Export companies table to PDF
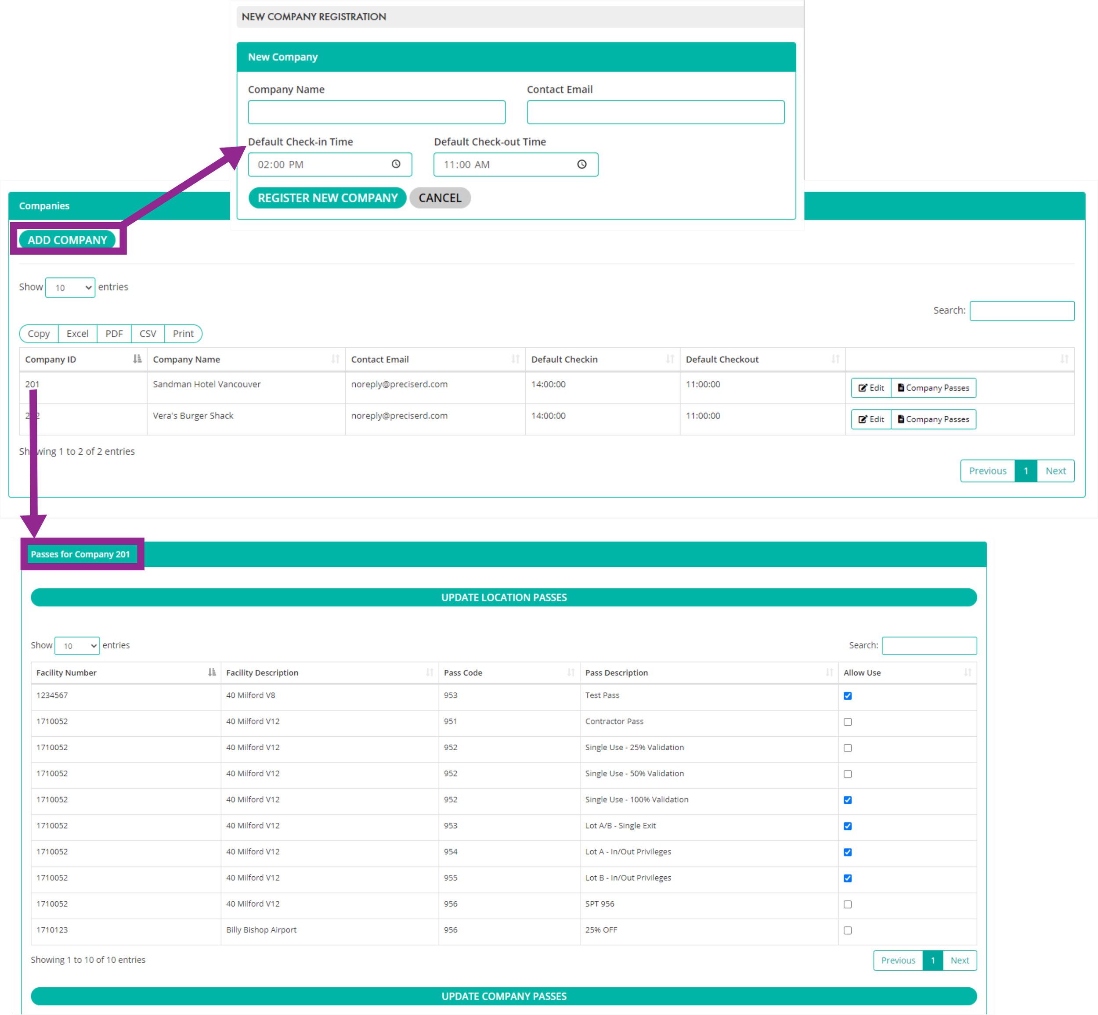 pyautogui.click(x=114, y=333)
